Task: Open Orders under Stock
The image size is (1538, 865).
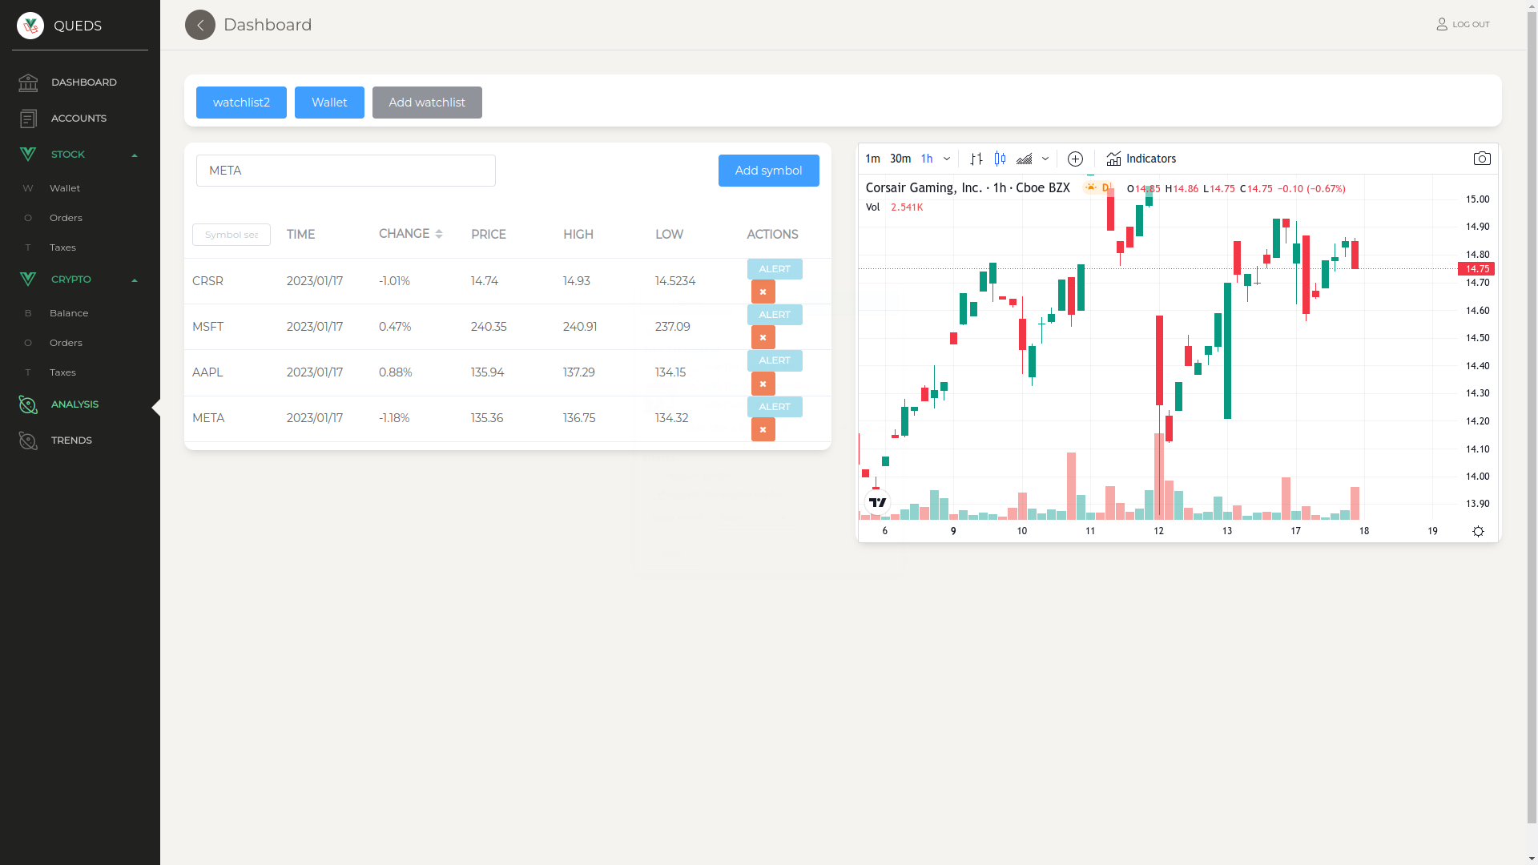Action: pos(66,218)
